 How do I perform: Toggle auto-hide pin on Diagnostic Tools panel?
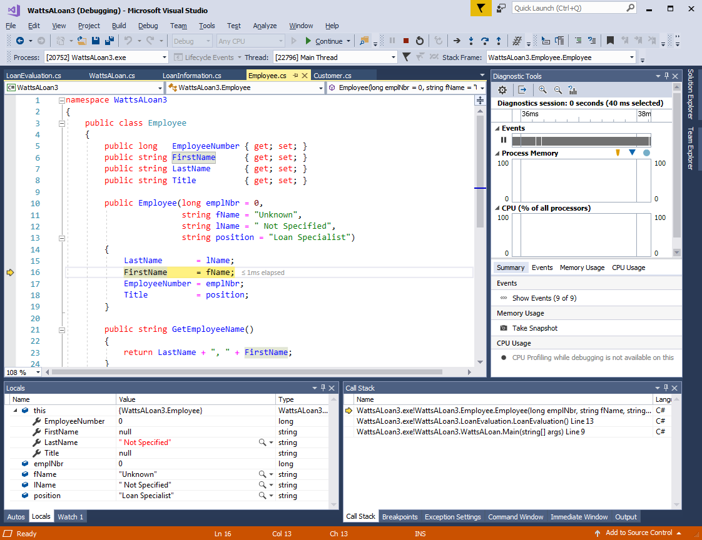coord(666,76)
